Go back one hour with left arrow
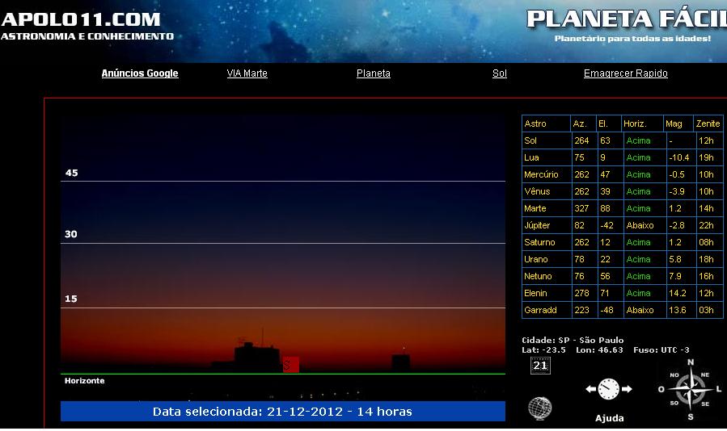The width and height of the screenshot is (727, 431). 590,389
